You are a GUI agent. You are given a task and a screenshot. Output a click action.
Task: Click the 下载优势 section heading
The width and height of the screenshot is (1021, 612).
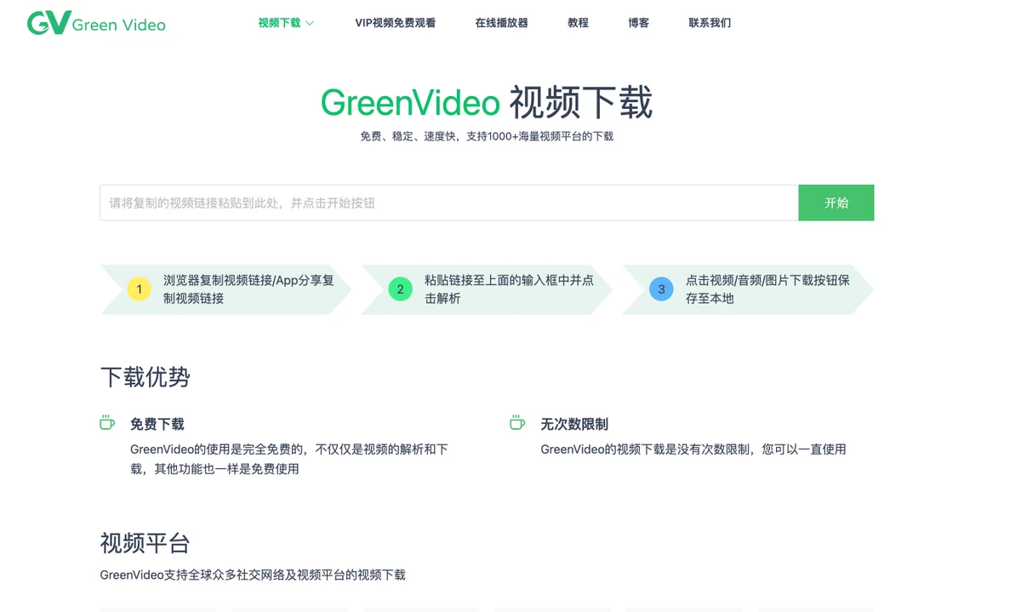tap(145, 377)
